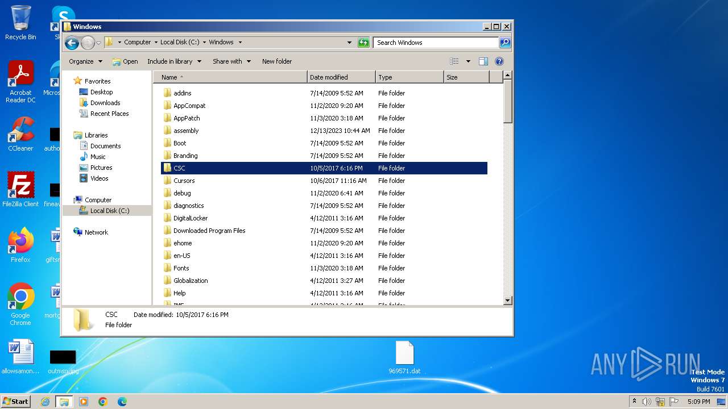Select the Fonts folder

[181, 268]
